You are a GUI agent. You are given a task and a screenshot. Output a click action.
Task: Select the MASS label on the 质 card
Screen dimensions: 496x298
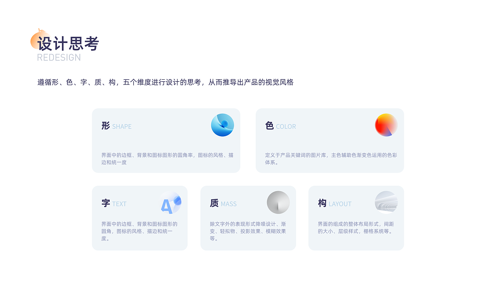pyautogui.click(x=228, y=204)
